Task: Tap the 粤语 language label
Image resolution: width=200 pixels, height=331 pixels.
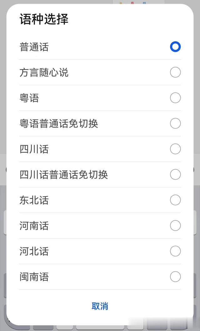Action: point(29,98)
